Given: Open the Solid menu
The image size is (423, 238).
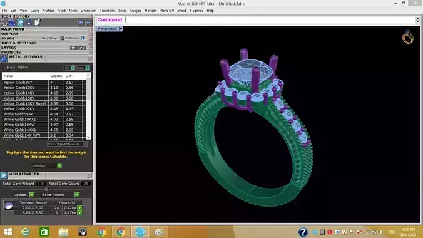Looking at the screenshot, I should [62, 11].
